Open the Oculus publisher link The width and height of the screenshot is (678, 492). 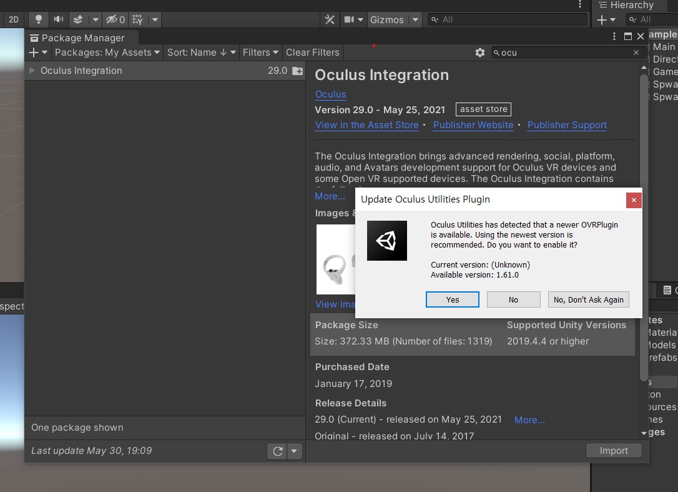[330, 94]
